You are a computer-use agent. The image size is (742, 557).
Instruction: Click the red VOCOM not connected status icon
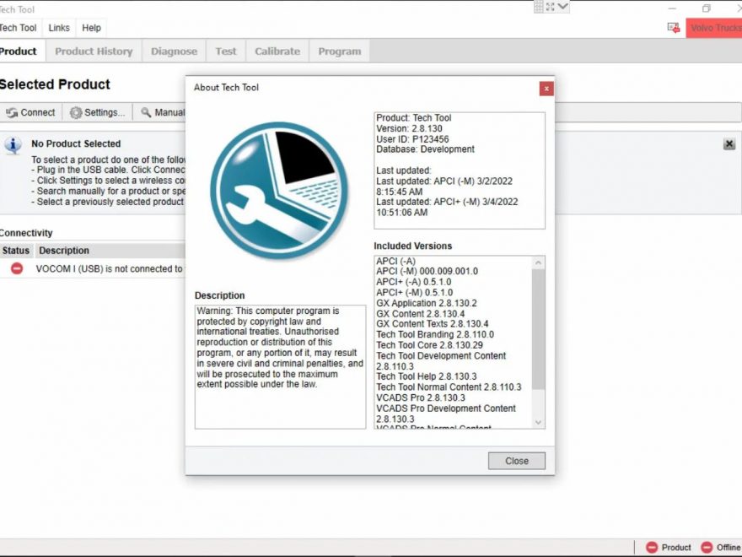click(x=17, y=268)
